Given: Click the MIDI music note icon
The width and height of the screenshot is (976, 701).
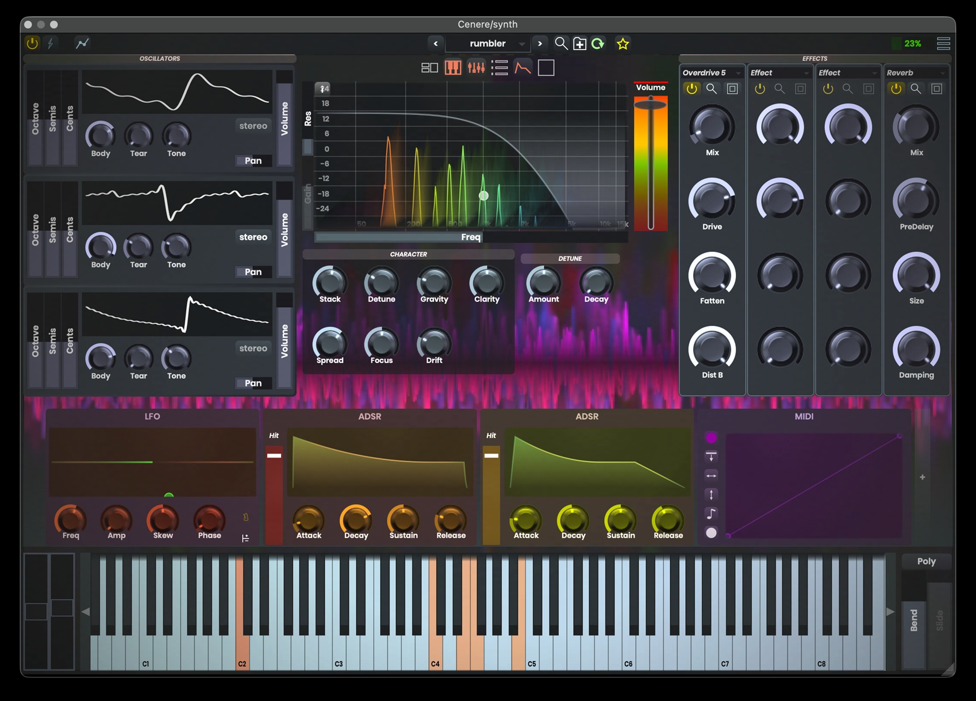Looking at the screenshot, I should coord(711,514).
